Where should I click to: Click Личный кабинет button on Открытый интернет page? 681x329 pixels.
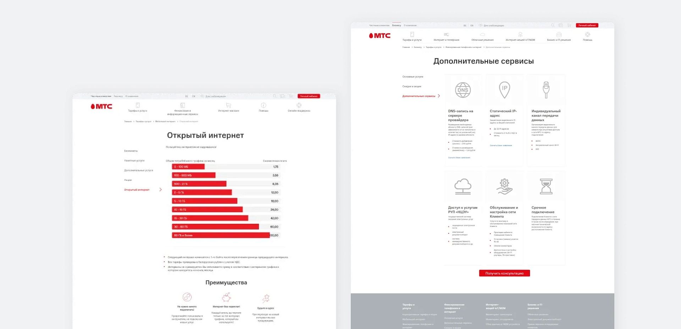point(309,96)
